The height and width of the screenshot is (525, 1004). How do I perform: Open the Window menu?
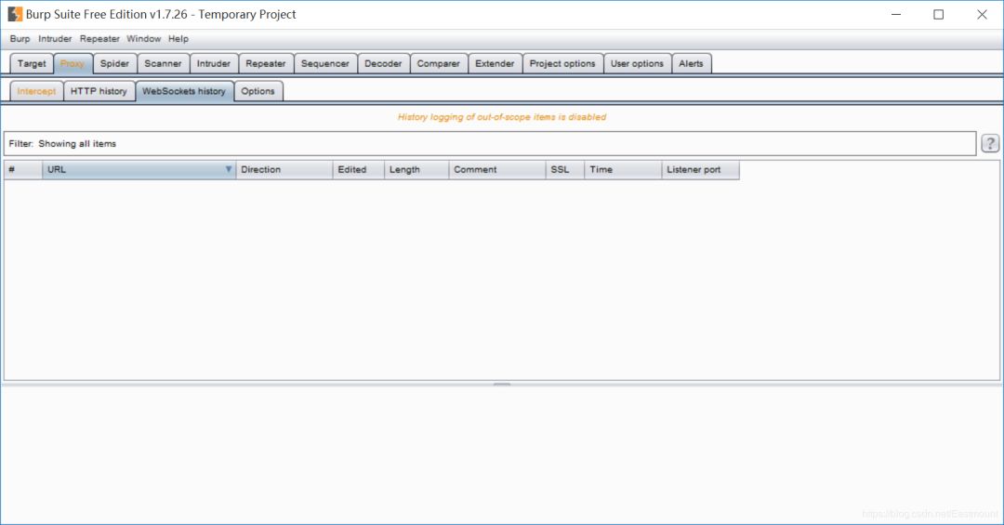pyautogui.click(x=143, y=39)
